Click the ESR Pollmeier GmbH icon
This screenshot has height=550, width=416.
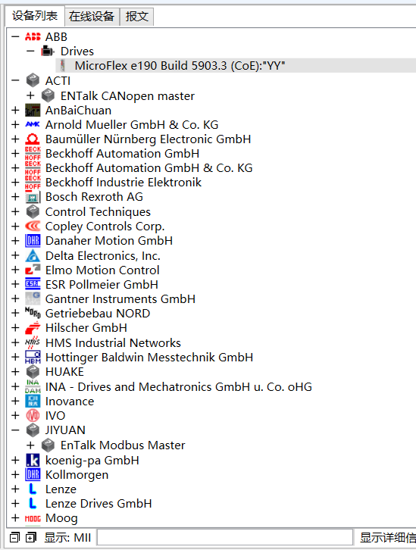(x=33, y=284)
